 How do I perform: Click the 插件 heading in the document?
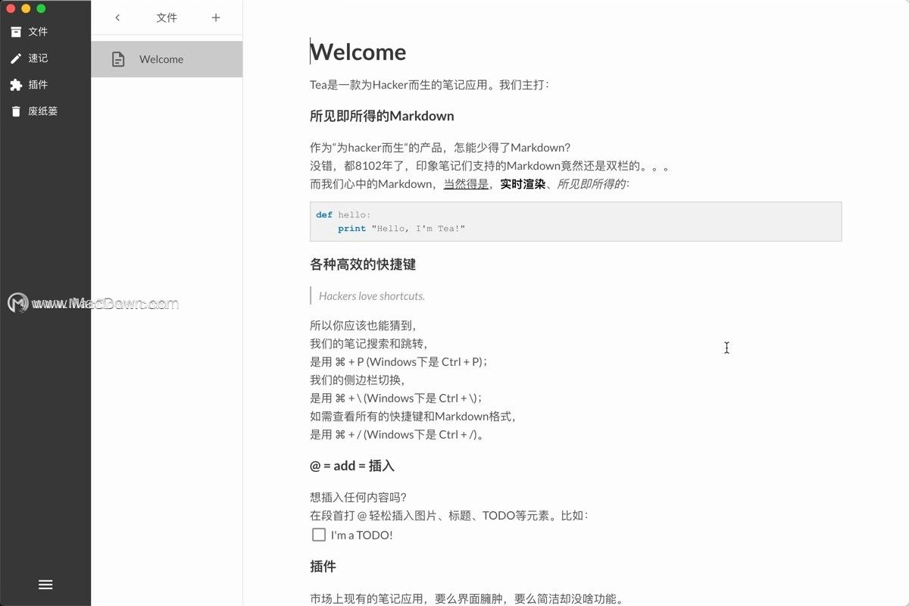pyautogui.click(x=323, y=567)
